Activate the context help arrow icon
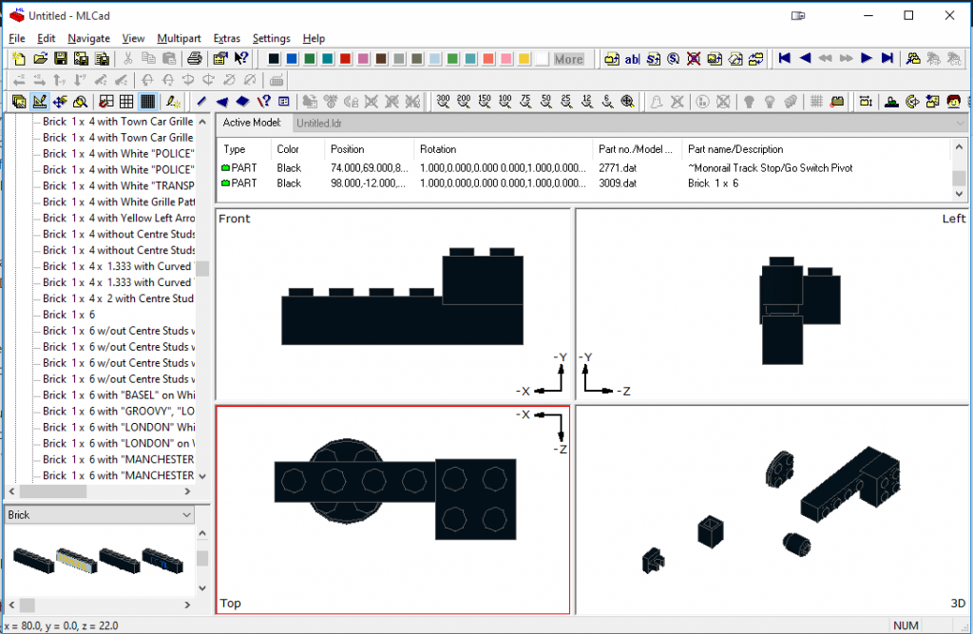Viewport: 973px width, 634px height. tap(240, 59)
